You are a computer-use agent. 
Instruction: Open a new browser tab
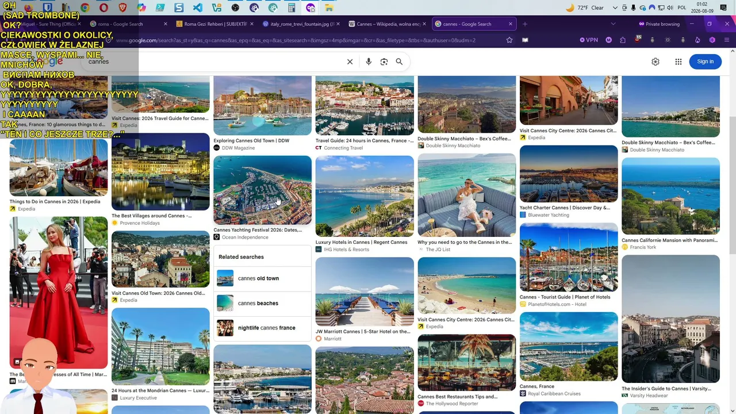[525, 24]
